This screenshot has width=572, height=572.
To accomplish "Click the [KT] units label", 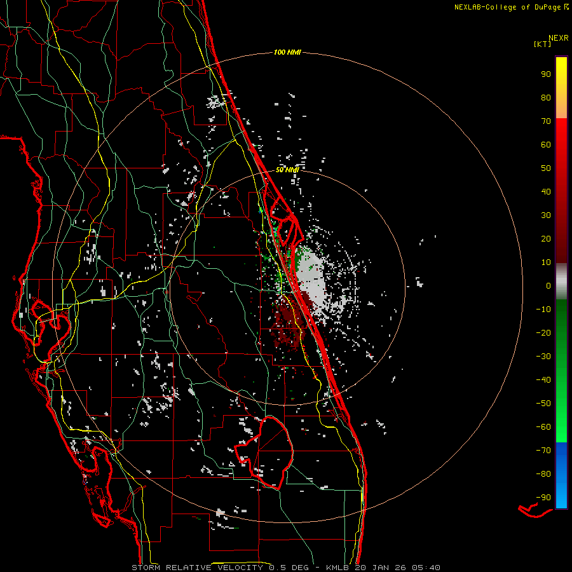I will 543,44.
